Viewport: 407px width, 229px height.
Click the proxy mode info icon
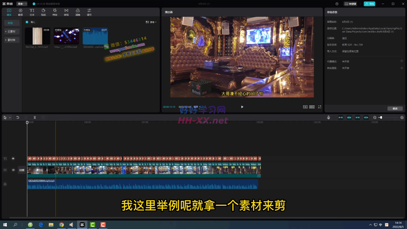pos(401,61)
